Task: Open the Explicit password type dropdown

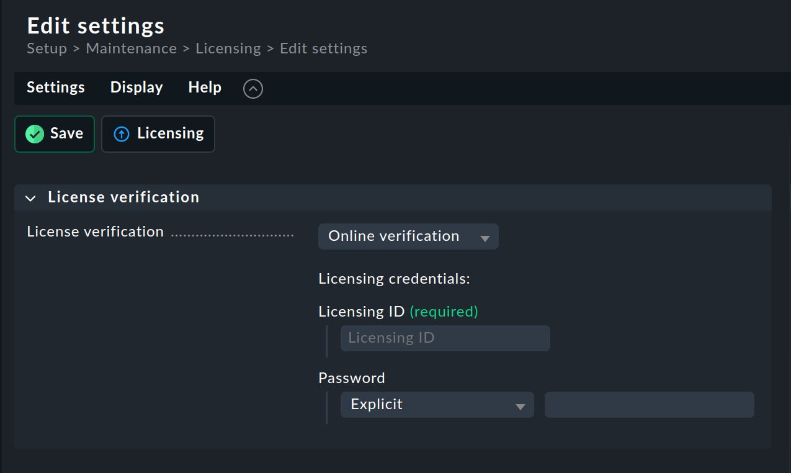Action: coord(437,405)
